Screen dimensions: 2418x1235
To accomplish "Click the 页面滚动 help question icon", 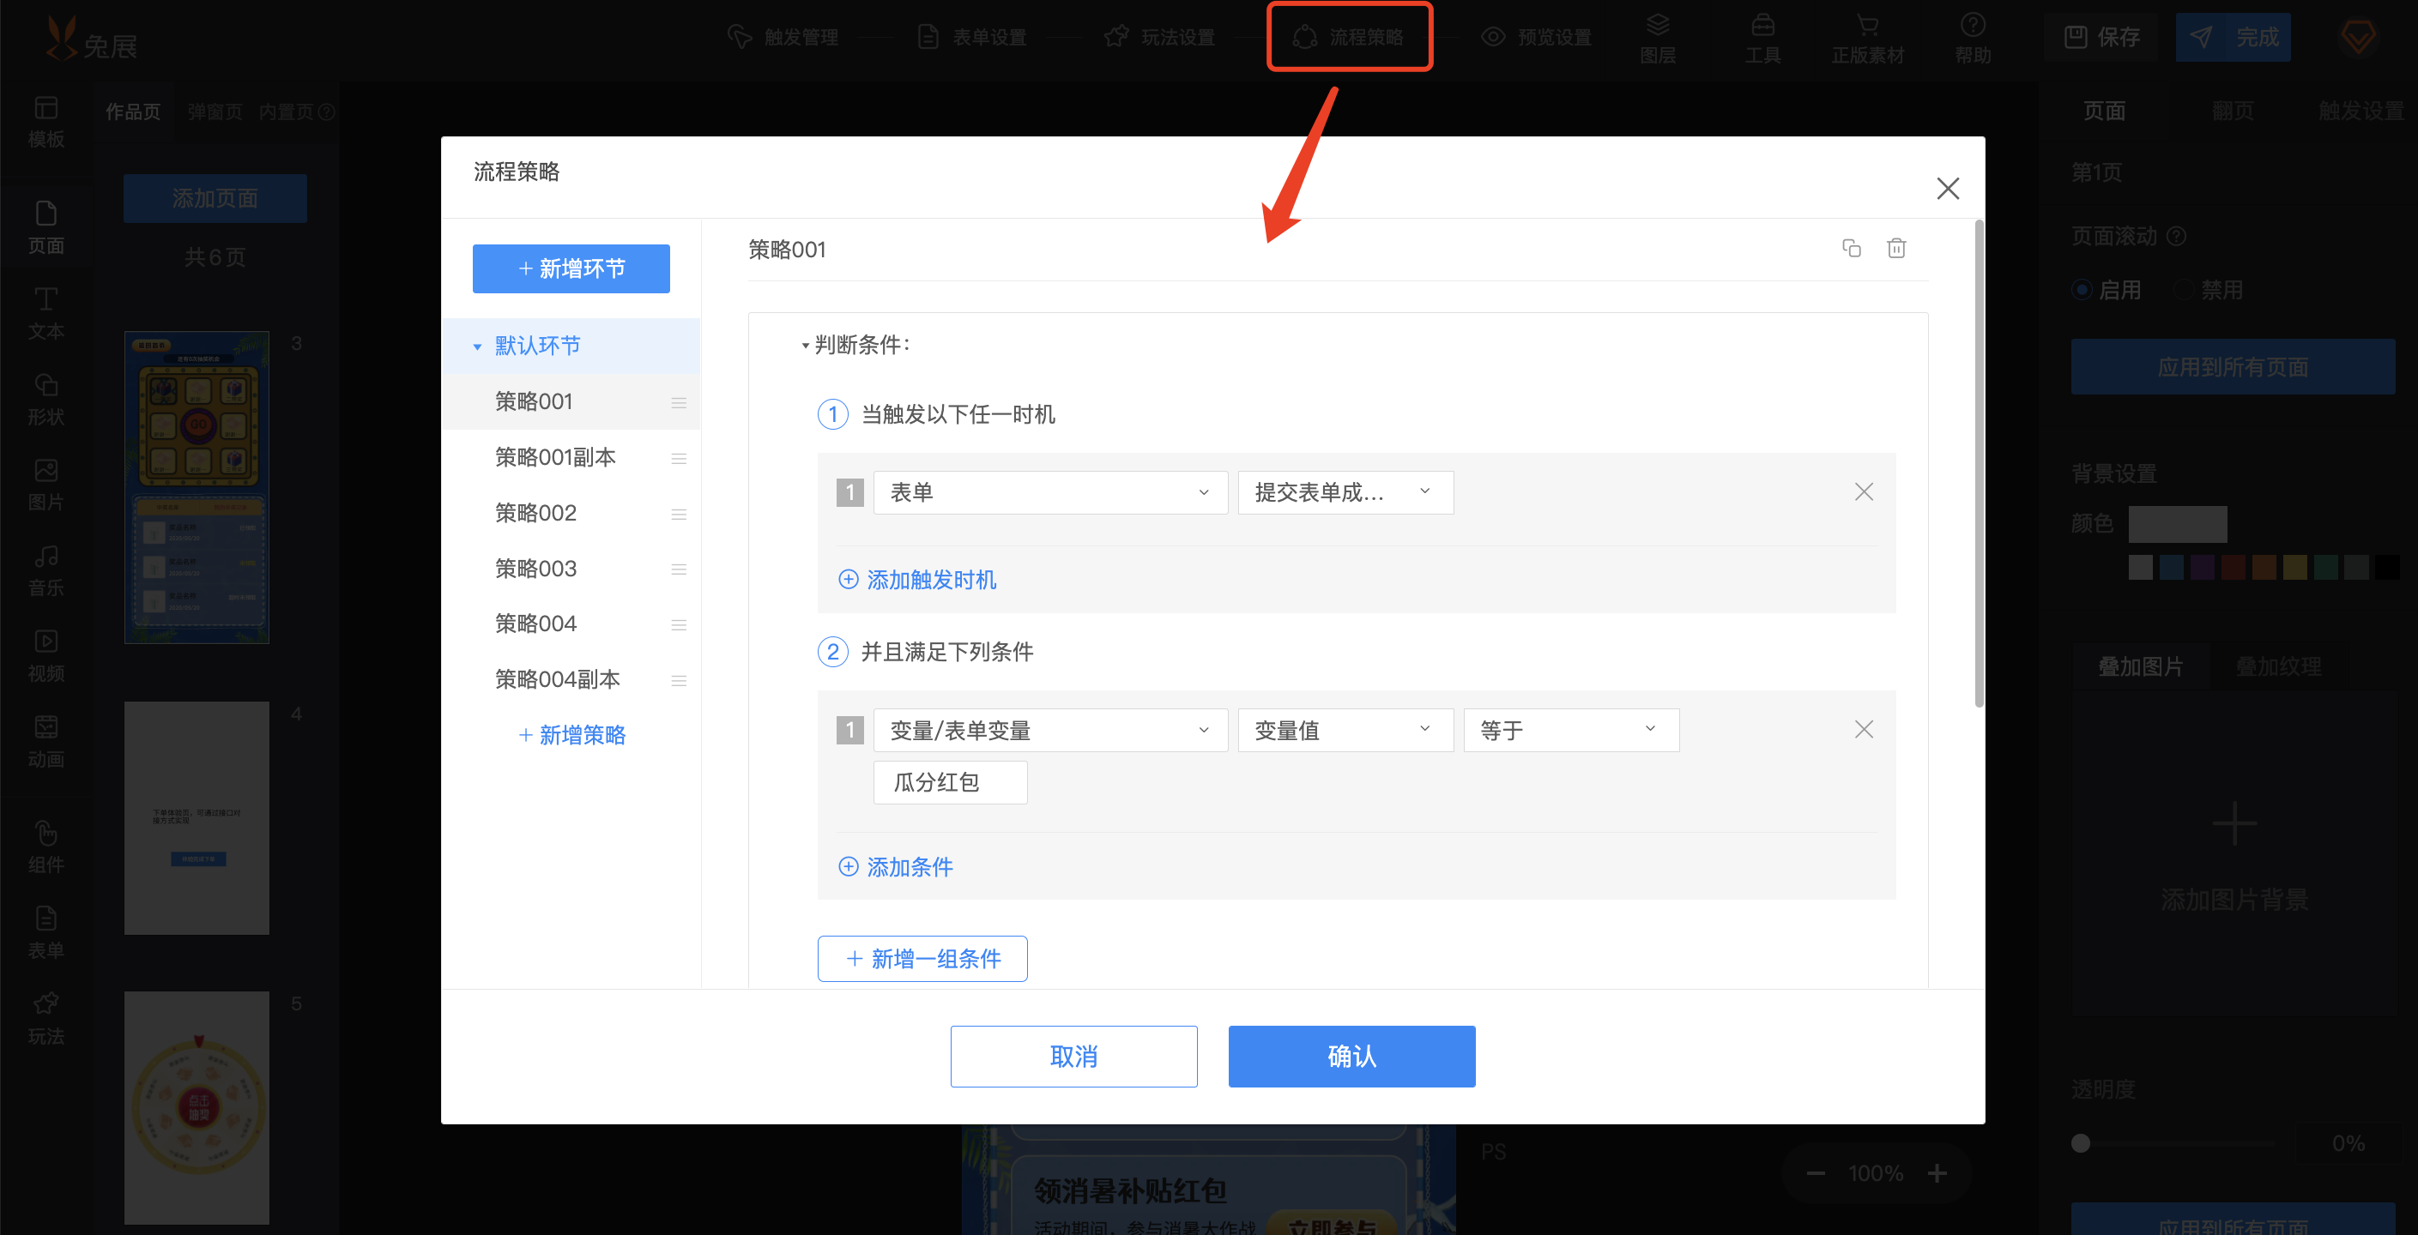I will coord(2177,237).
